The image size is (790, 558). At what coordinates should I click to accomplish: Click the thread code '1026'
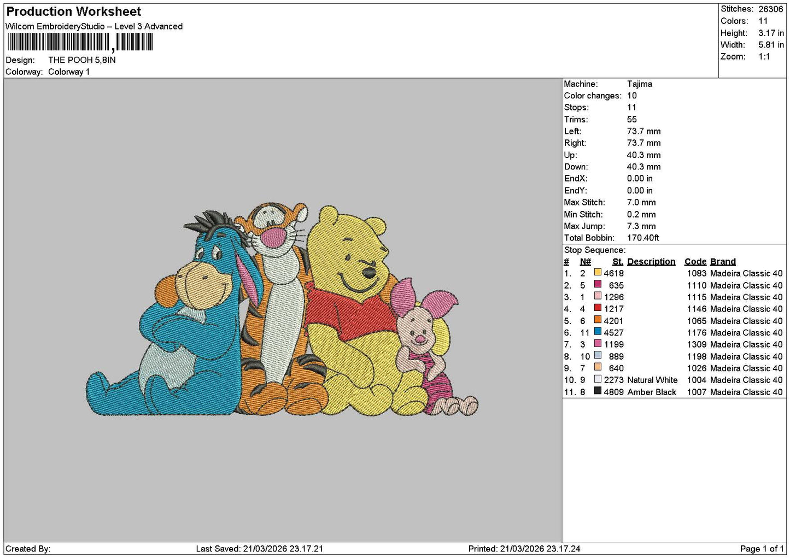[x=697, y=368]
